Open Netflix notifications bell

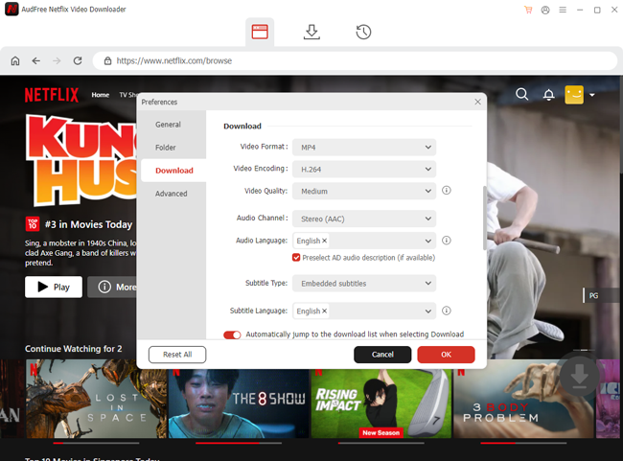click(x=548, y=95)
